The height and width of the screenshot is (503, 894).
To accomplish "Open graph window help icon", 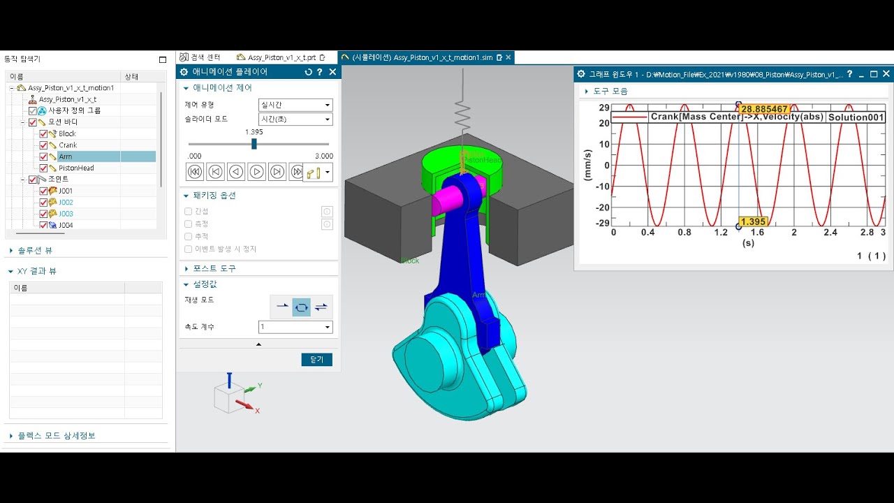I will (849, 74).
